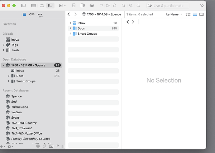Select Docs group in item list
The height and width of the screenshot is (153, 215).
[93, 28]
